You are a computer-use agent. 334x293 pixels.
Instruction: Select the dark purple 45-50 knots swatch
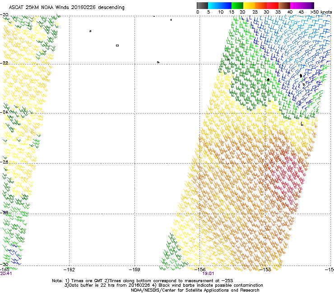pyautogui.click(x=308, y=5)
